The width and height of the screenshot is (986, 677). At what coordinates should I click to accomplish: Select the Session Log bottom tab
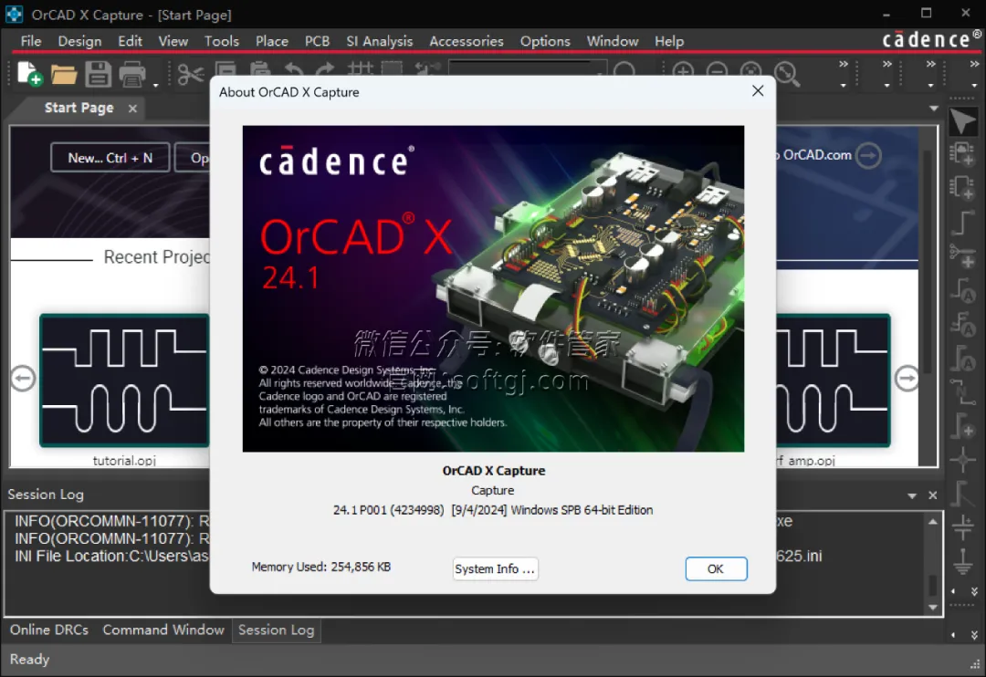coord(276,630)
